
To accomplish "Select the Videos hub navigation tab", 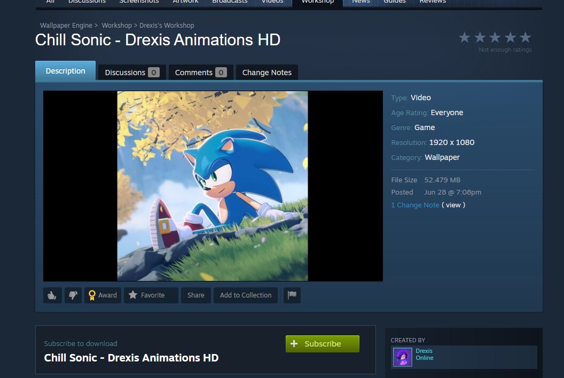I will [272, 2].
